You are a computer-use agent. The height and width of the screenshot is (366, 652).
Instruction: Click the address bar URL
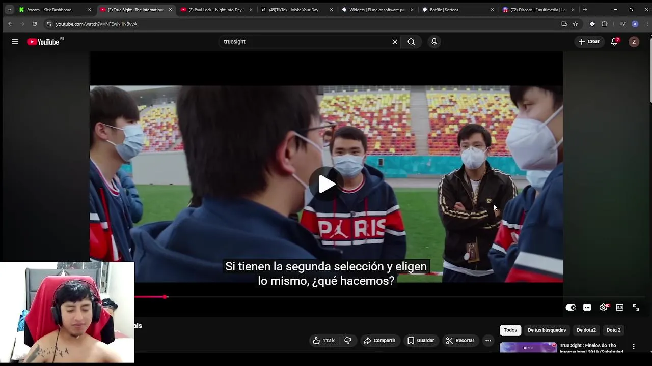(x=96, y=24)
